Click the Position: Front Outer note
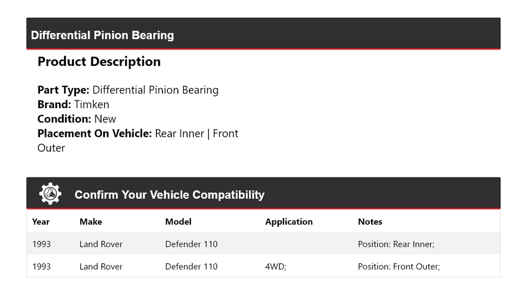The width and height of the screenshot is (527, 295). click(x=399, y=266)
